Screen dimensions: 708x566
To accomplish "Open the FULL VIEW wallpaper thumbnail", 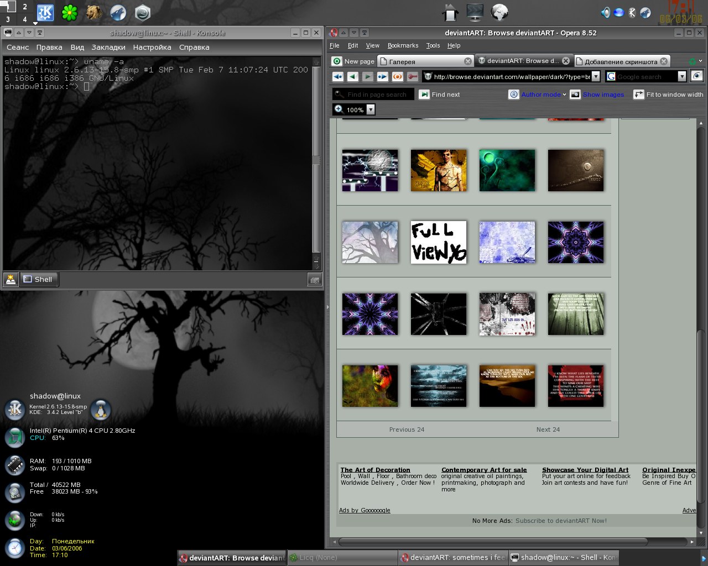I will [439, 242].
